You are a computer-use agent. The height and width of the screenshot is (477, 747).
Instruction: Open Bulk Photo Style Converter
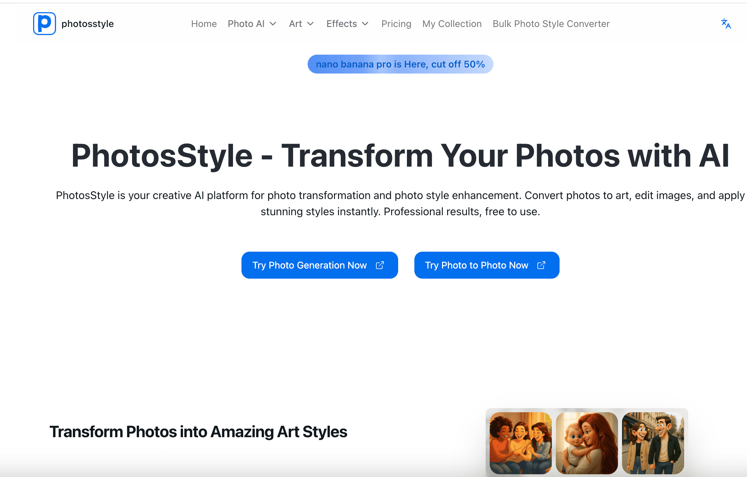[x=551, y=24]
